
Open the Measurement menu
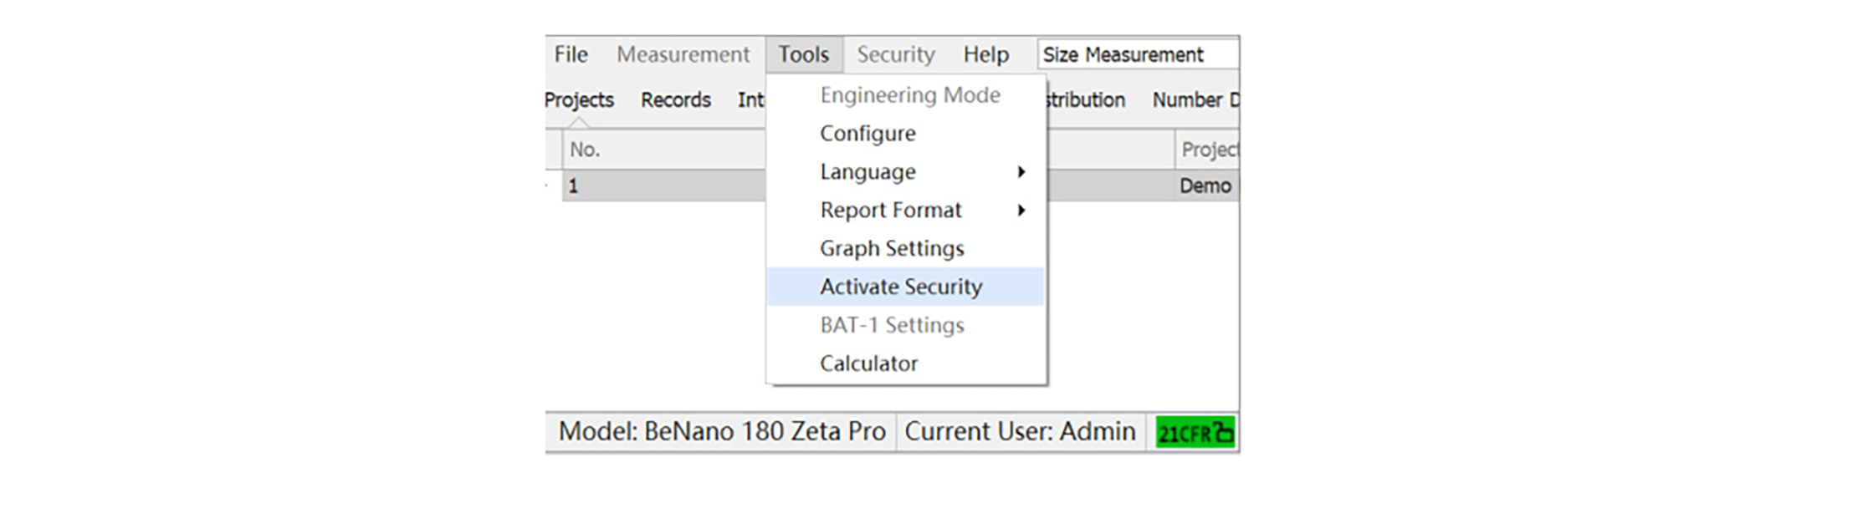(x=683, y=55)
